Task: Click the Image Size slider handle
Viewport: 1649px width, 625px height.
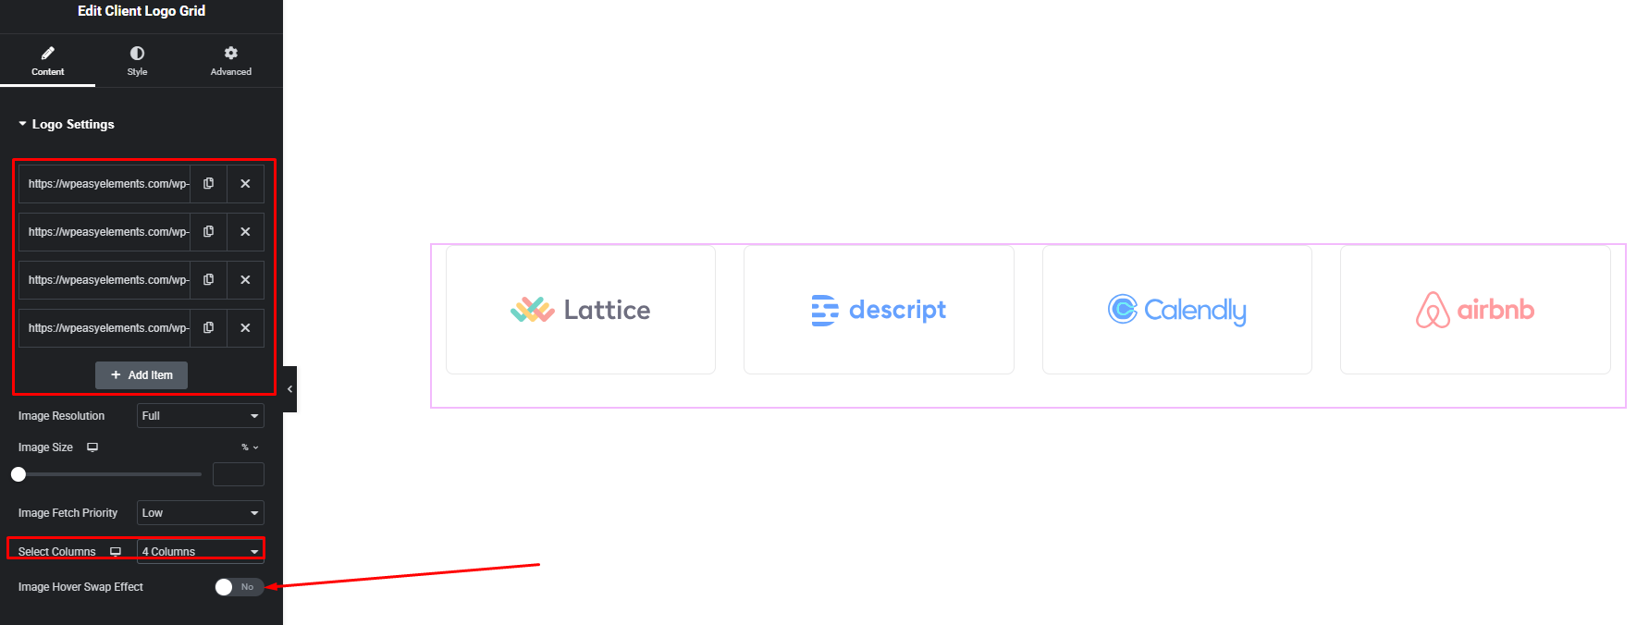Action: pyautogui.click(x=18, y=474)
